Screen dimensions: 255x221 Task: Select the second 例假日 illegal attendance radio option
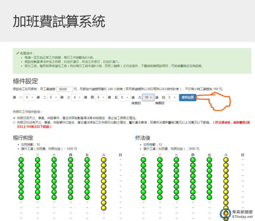point(14,122)
